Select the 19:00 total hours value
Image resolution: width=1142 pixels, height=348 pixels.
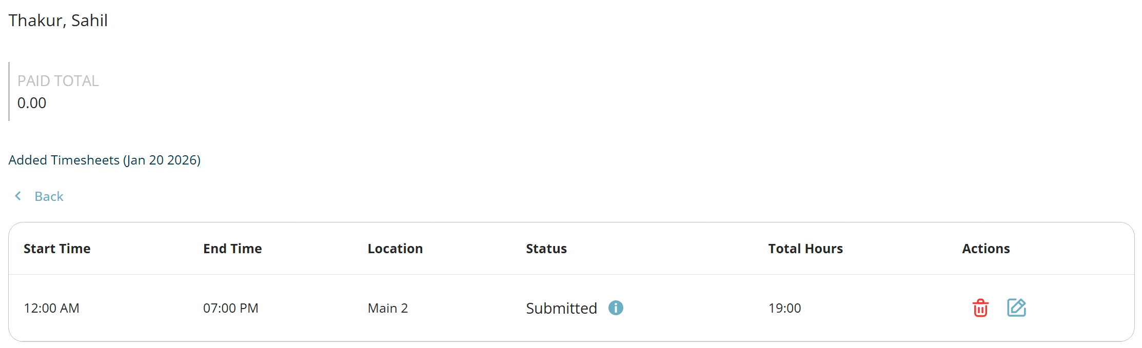tap(784, 308)
